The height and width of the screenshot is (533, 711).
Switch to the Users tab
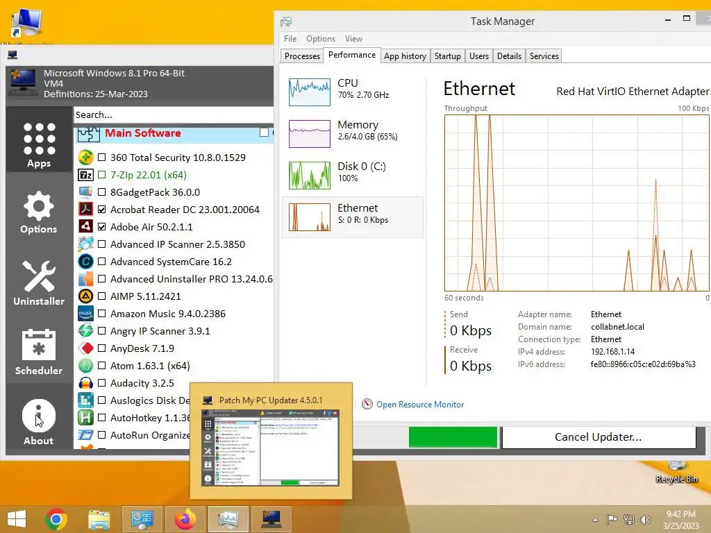click(x=479, y=56)
